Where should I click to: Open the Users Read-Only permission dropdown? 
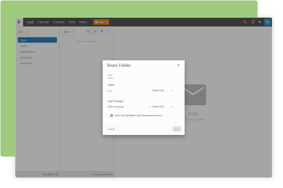[163, 91]
